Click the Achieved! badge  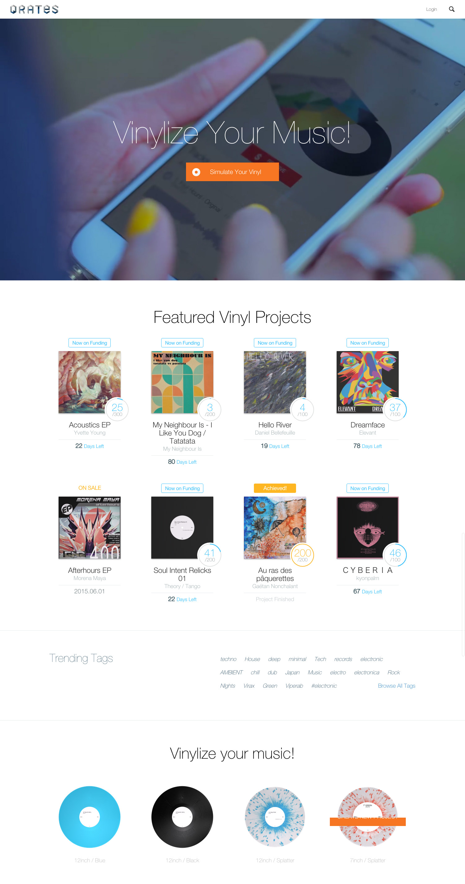[x=275, y=488]
